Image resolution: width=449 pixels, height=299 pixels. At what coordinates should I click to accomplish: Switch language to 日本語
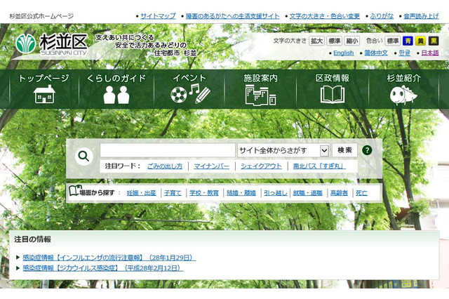[x=430, y=53]
